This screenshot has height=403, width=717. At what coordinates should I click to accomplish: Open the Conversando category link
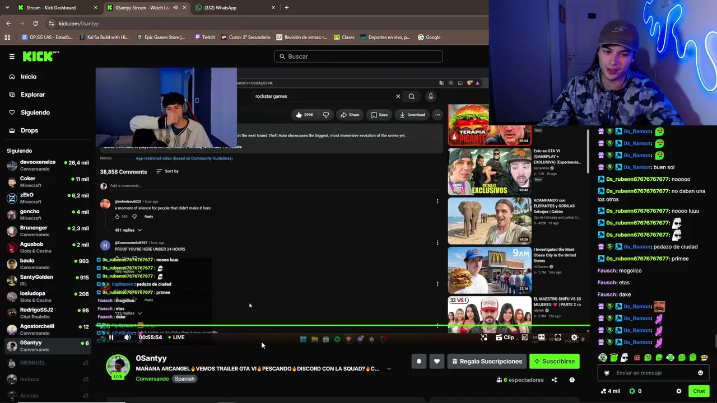(152, 379)
